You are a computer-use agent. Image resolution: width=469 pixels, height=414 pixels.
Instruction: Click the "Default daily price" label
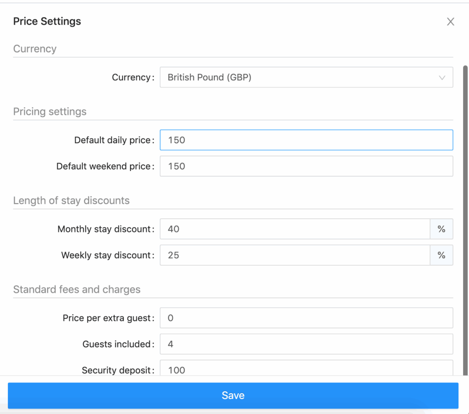click(114, 140)
